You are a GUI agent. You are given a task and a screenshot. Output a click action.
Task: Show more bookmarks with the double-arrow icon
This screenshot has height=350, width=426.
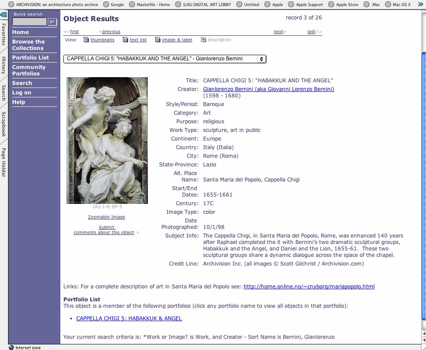point(420,4)
